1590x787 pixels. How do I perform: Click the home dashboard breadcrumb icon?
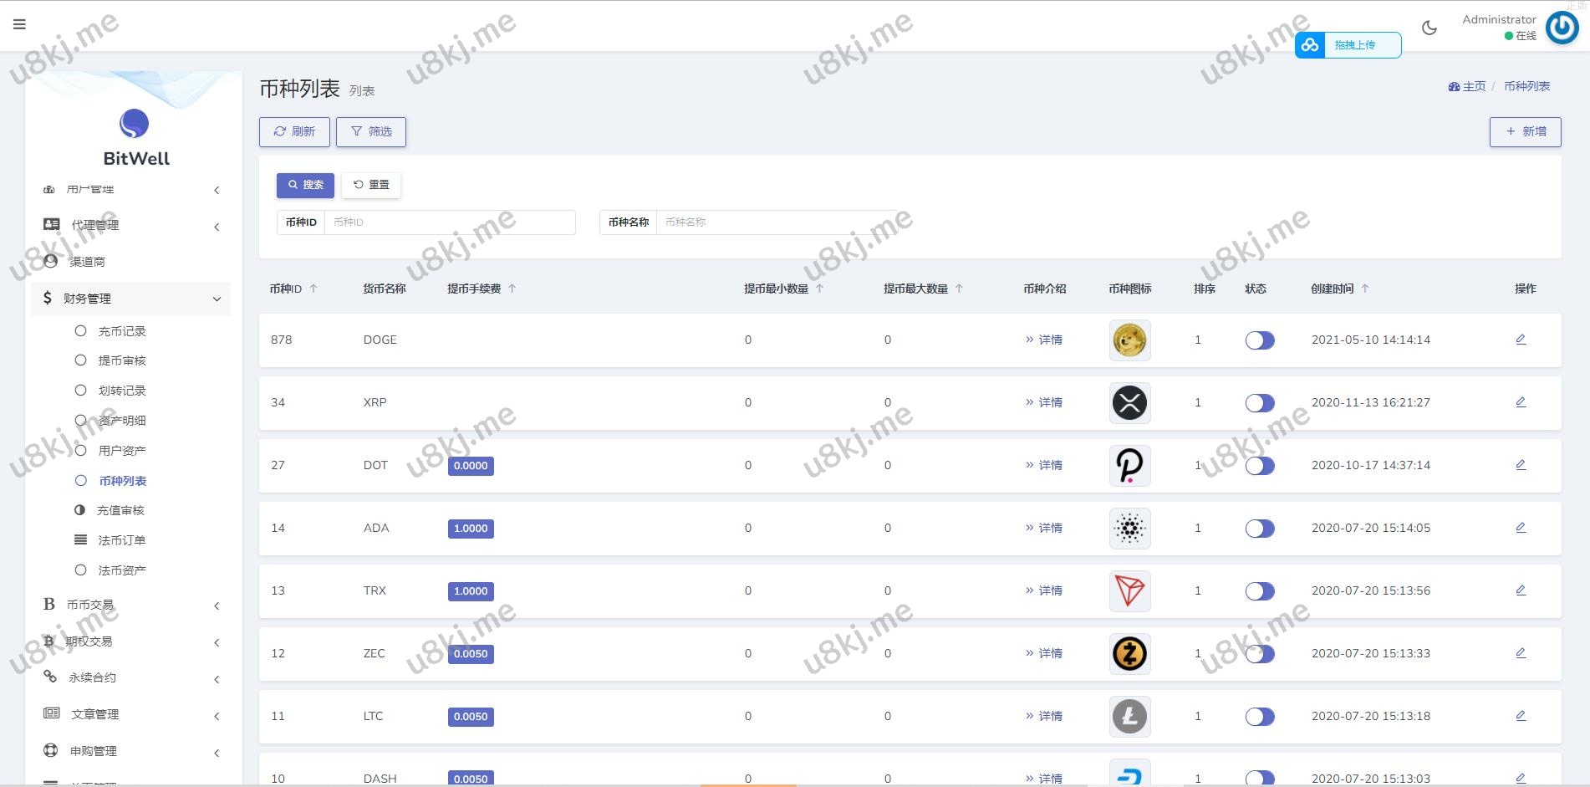[1454, 86]
